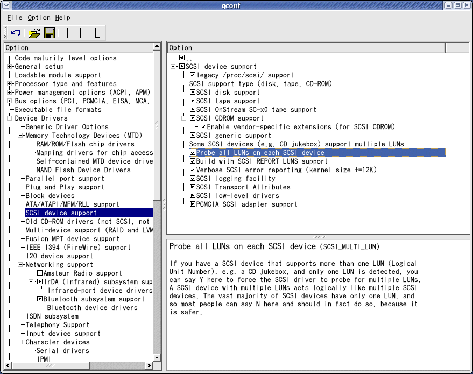Image resolution: width=473 pixels, height=374 pixels.
Task: Switch to full tree view toolbar icon
Action: 97,33
